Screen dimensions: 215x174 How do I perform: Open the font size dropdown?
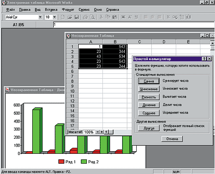click(x=55, y=17)
